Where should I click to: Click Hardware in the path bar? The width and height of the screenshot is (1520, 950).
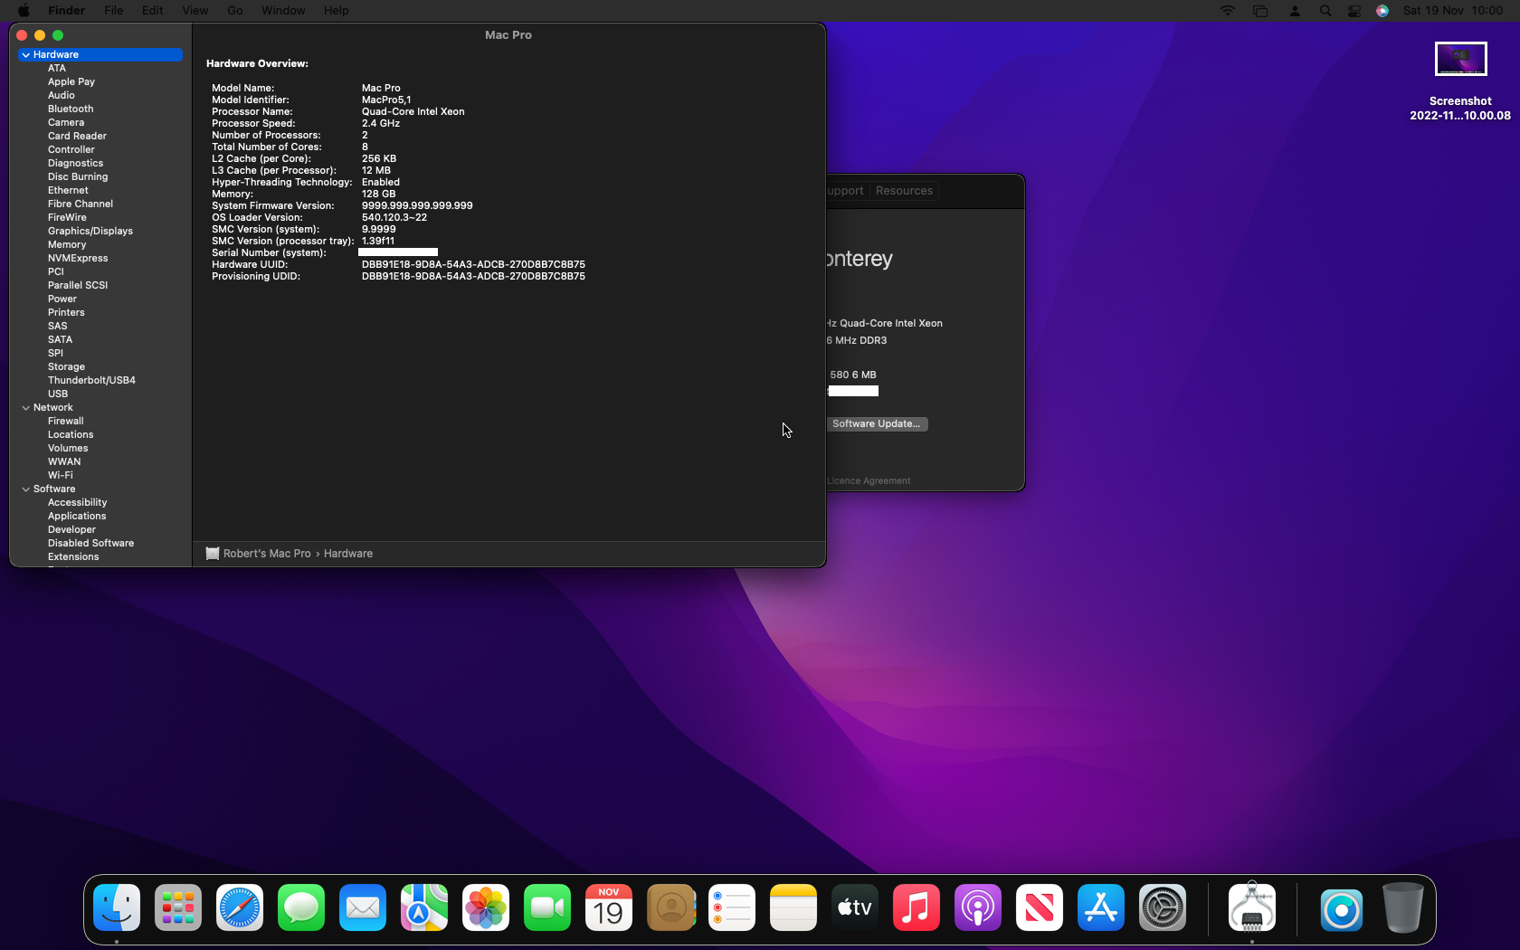[348, 554]
